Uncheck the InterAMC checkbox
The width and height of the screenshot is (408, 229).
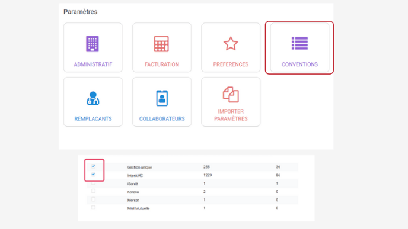tap(93, 174)
